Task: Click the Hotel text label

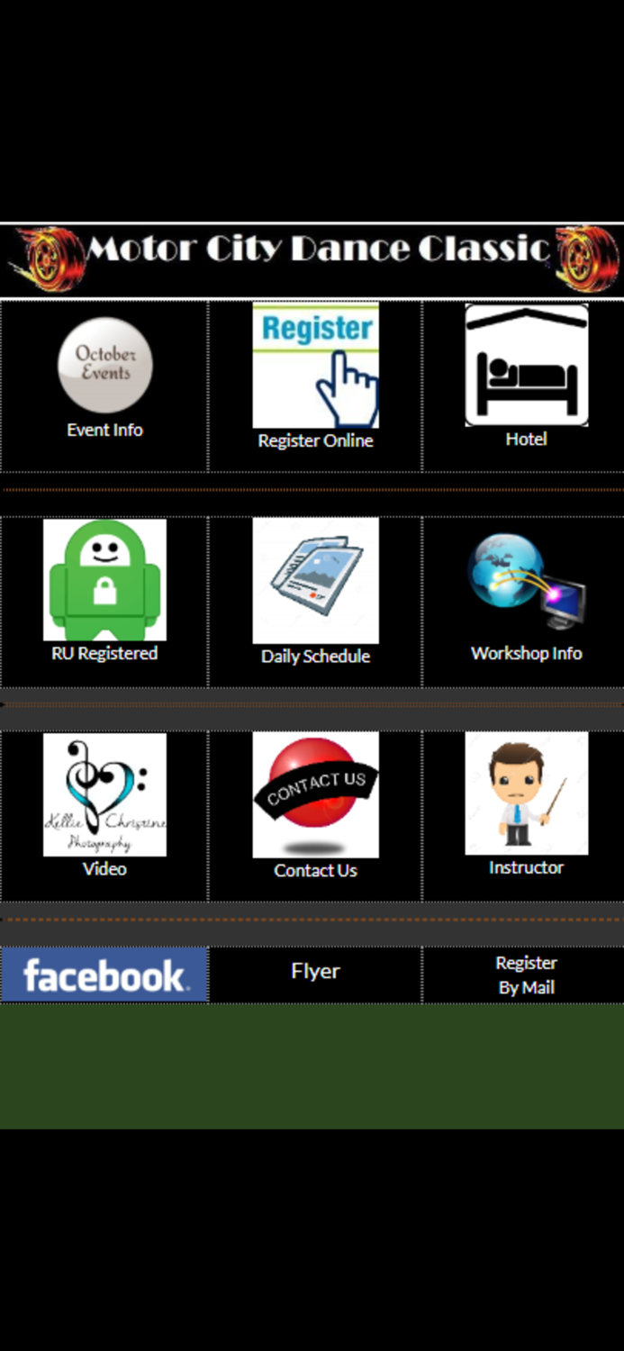Action: (527, 439)
